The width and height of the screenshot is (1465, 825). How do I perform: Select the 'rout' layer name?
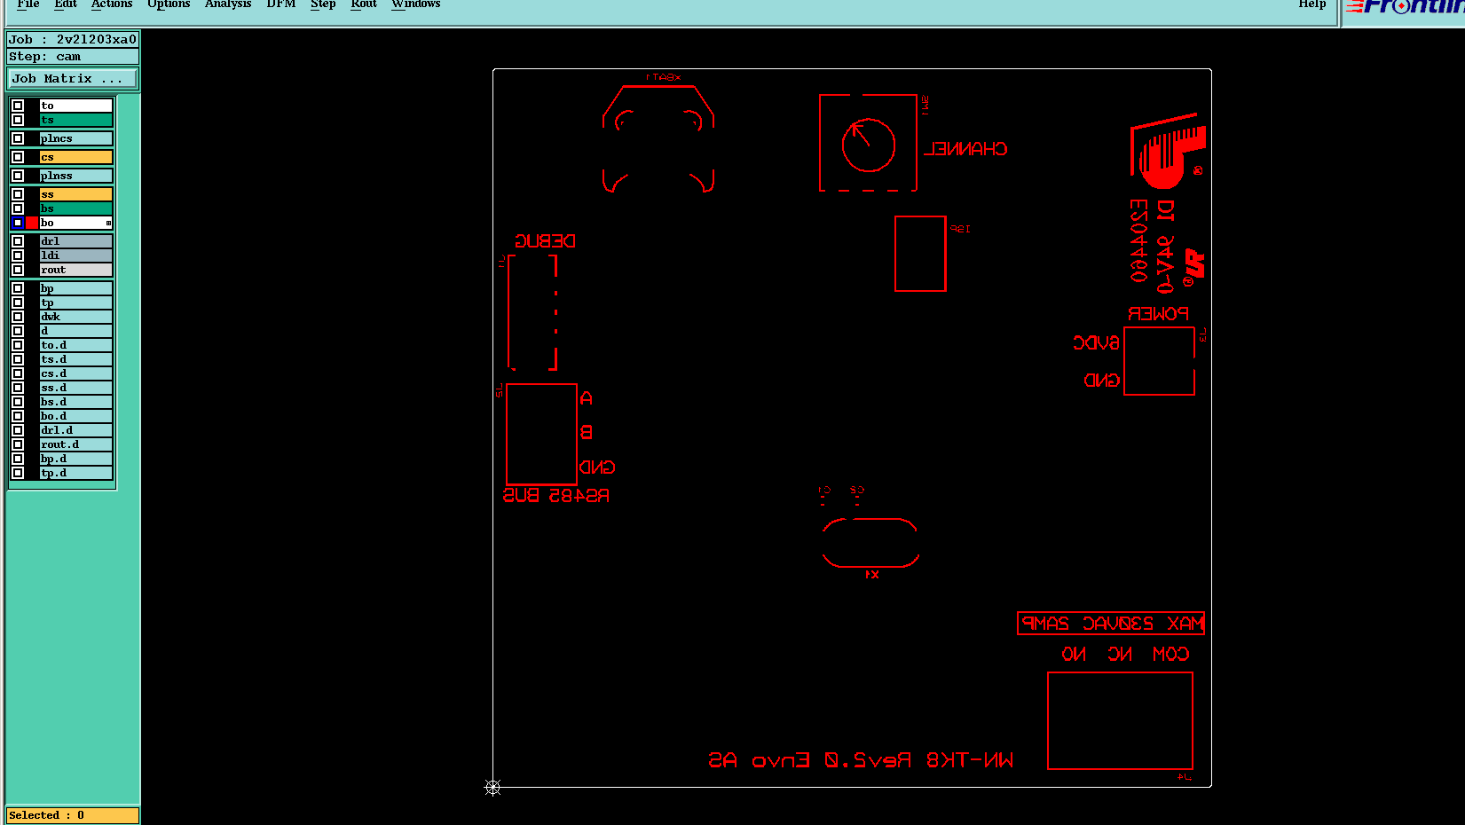(x=76, y=270)
